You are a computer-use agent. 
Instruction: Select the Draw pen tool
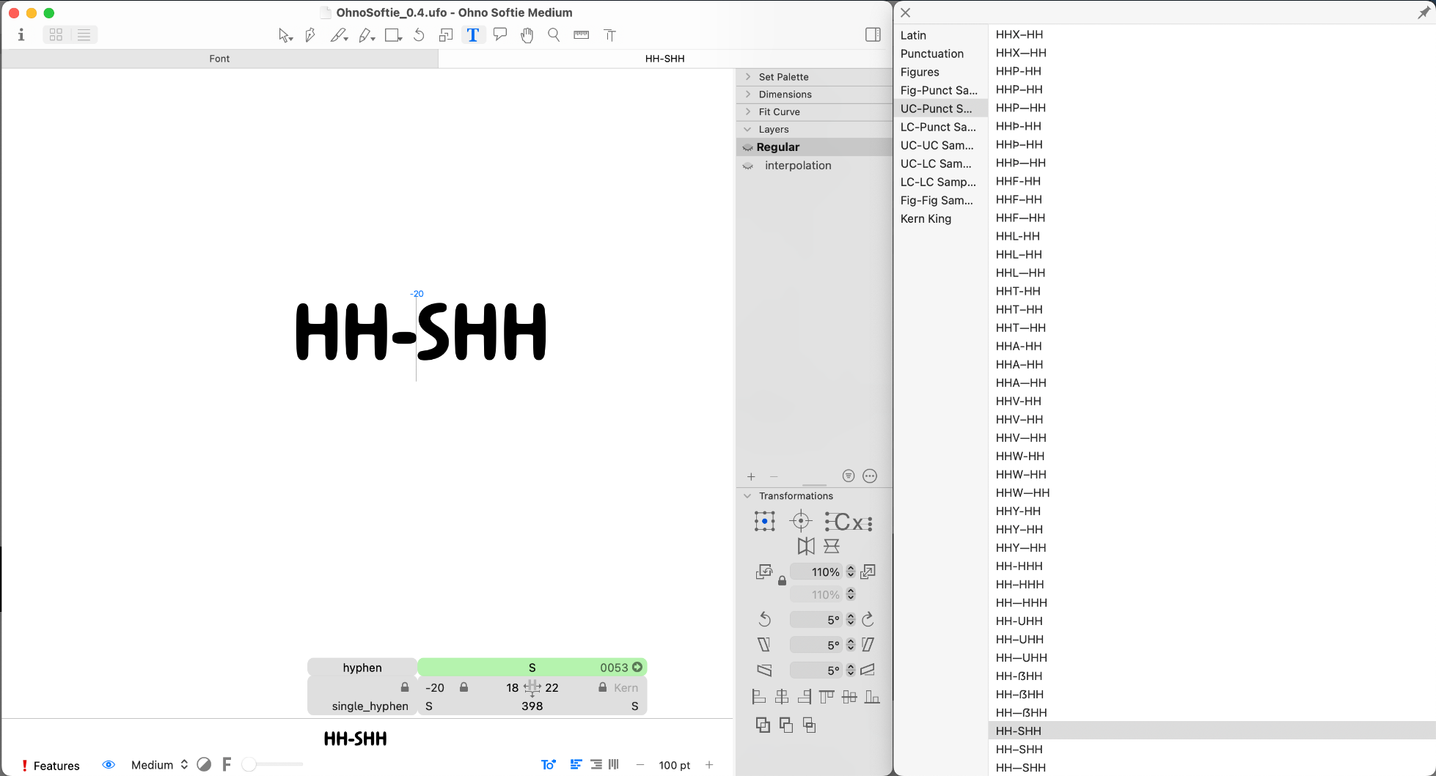click(x=310, y=35)
